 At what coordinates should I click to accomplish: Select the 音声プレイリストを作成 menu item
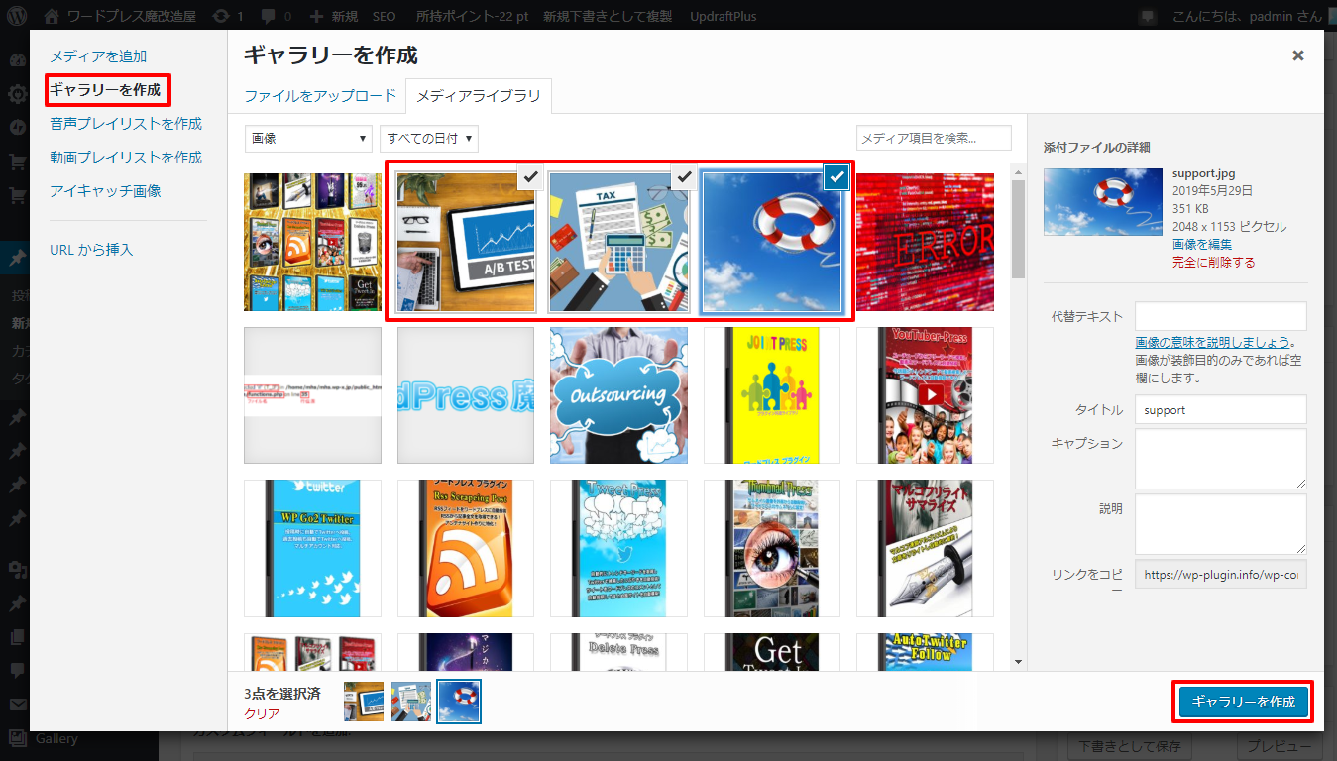coord(126,124)
